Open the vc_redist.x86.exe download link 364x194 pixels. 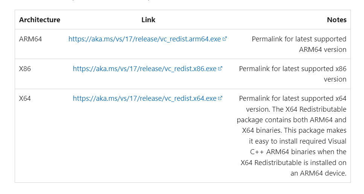point(145,69)
